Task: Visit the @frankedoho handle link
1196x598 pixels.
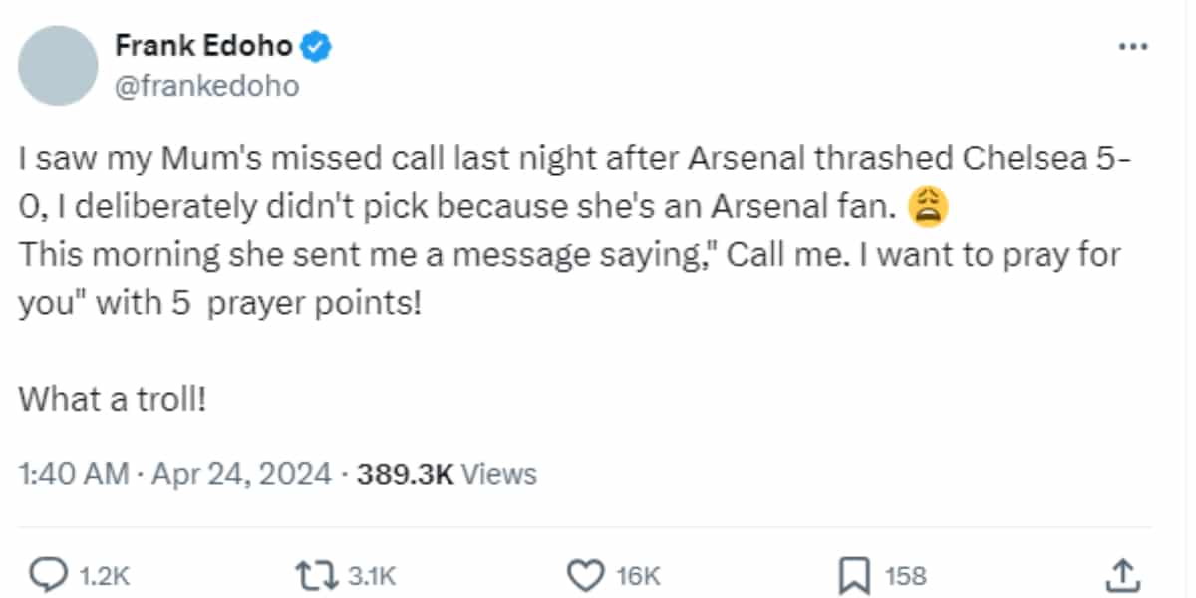Action: point(207,87)
